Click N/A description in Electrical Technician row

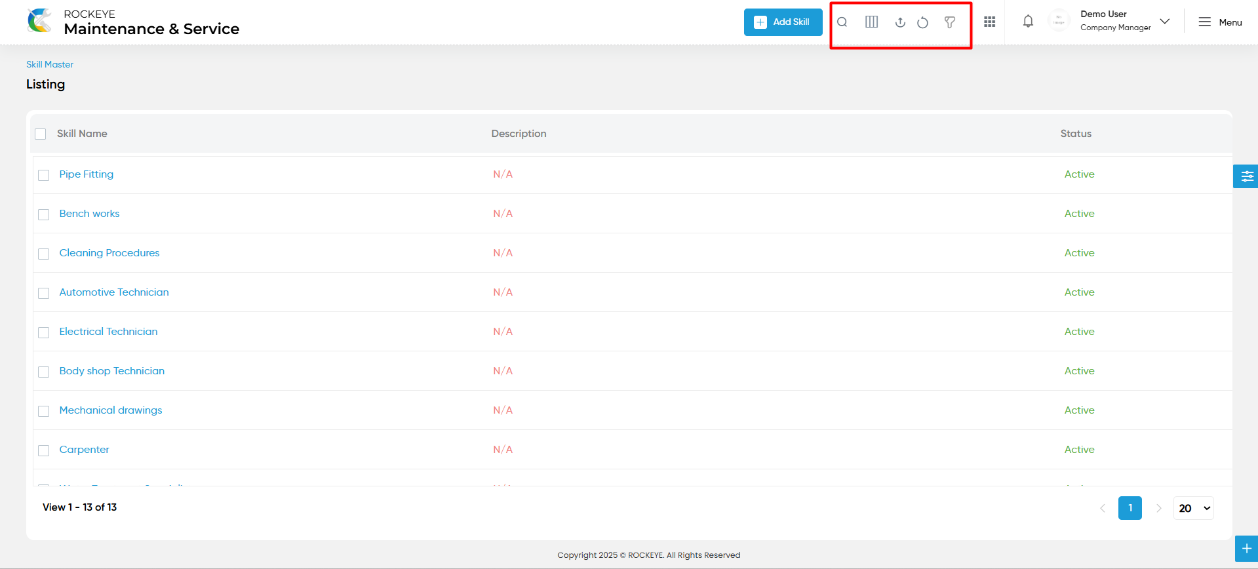coord(503,332)
